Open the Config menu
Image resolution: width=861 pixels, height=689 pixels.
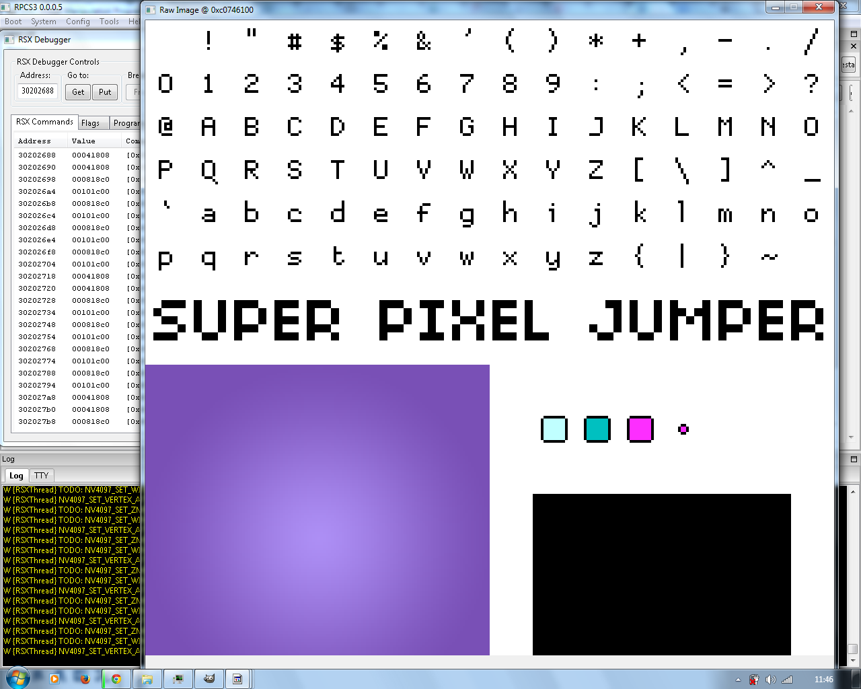click(77, 22)
